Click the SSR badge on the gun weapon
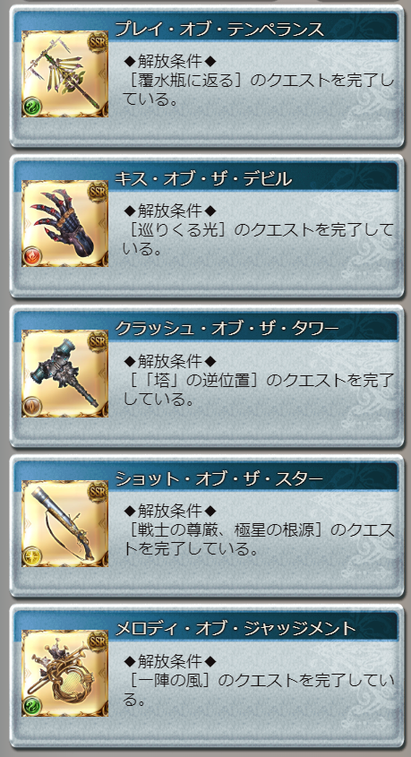This screenshot has height=757, width=411. (x=98, y=491)
